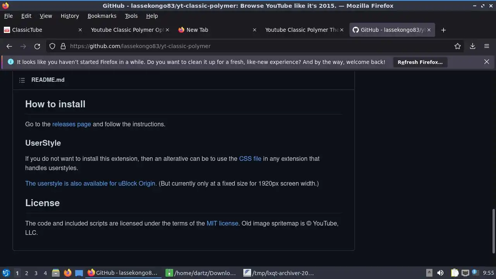Image resolution: width=496 pixels, height=279 pixels.
Task: Open the network monitor tray icon
Action: 465,273
